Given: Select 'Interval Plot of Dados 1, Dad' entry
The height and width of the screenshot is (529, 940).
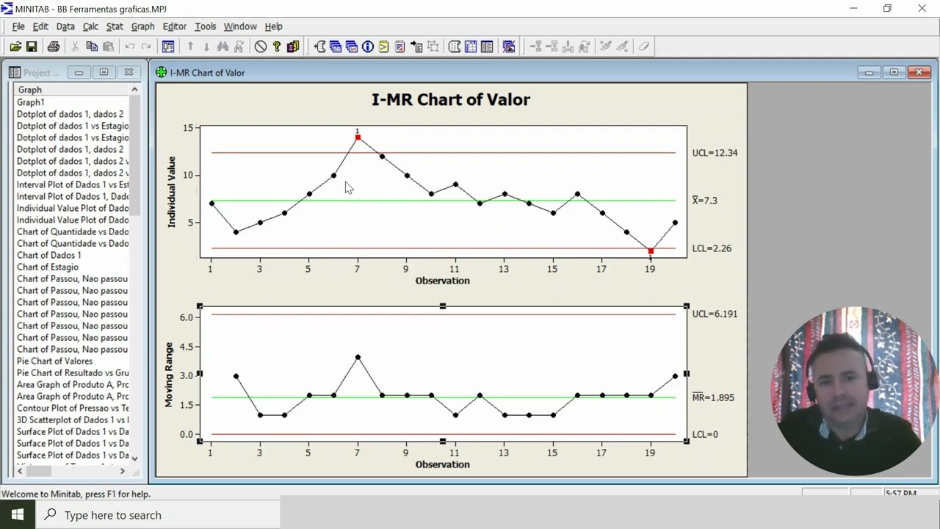Looking at the screenshot, I should point(72,196).
